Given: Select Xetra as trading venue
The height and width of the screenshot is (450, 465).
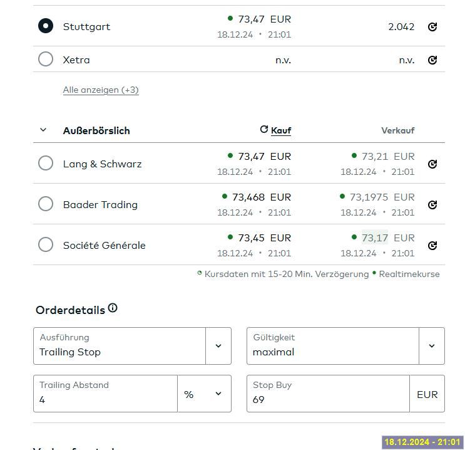Looking at the screenshot, I should point(46,60).
